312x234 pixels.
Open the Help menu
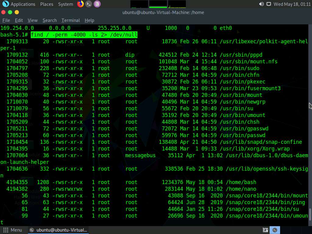[89, 20]
